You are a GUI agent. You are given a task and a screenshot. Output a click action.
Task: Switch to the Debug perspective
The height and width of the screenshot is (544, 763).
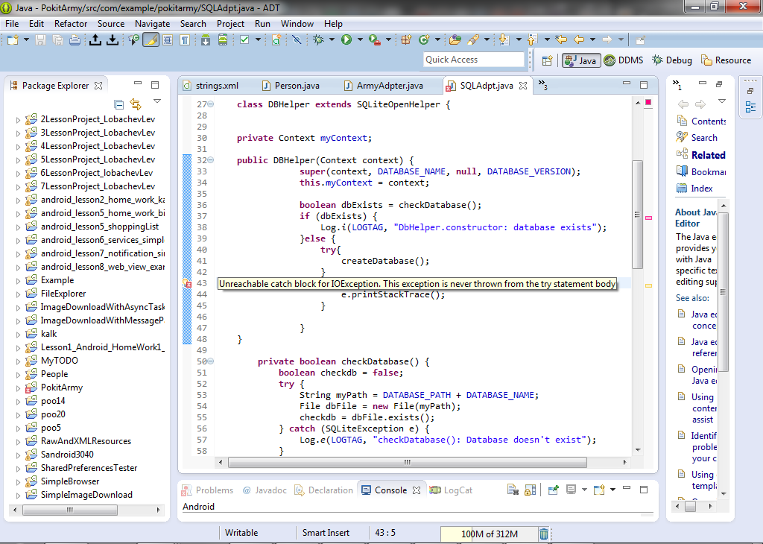(x=672, y=60)
